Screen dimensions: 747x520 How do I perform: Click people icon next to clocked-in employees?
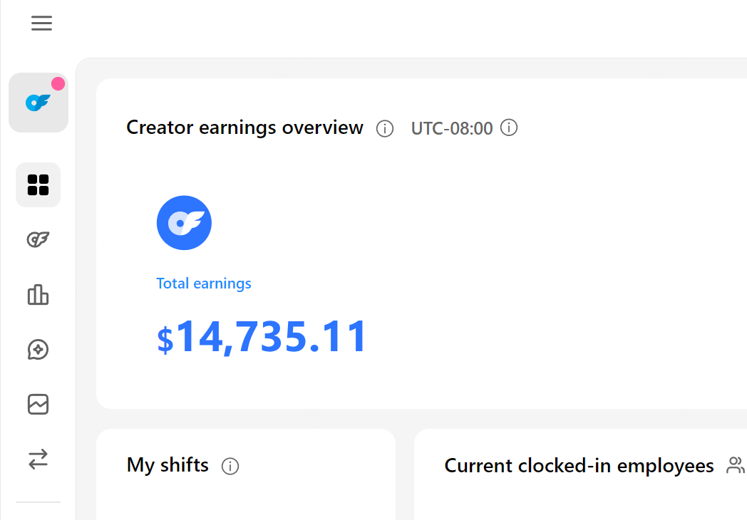click(735, 466)
